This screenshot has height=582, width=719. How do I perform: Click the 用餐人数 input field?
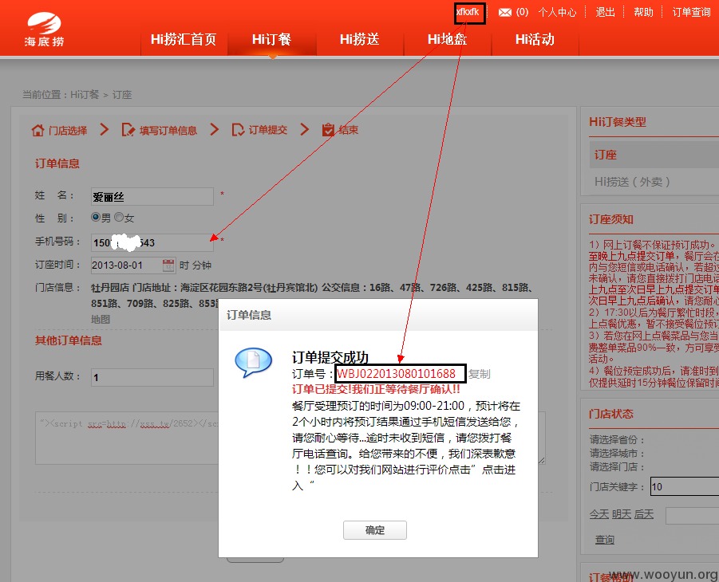(x=152, y=377)
